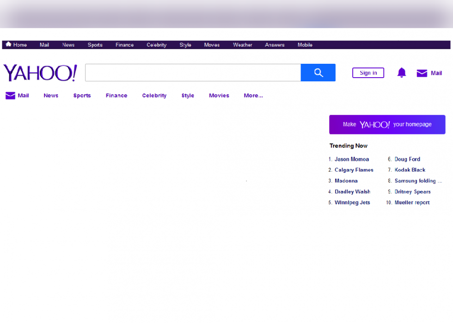This screenshot has height=323, width=453.
Task: Expand the More... navigation link
Action: [x=253, y=96]
